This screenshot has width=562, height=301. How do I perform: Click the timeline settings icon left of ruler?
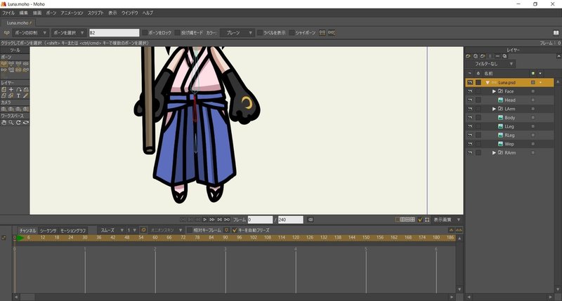4,238
